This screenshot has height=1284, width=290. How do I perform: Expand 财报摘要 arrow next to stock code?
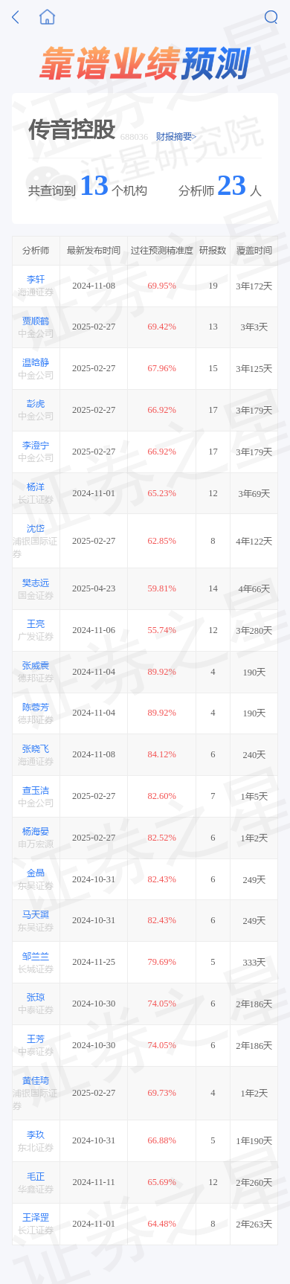[194, 136]
